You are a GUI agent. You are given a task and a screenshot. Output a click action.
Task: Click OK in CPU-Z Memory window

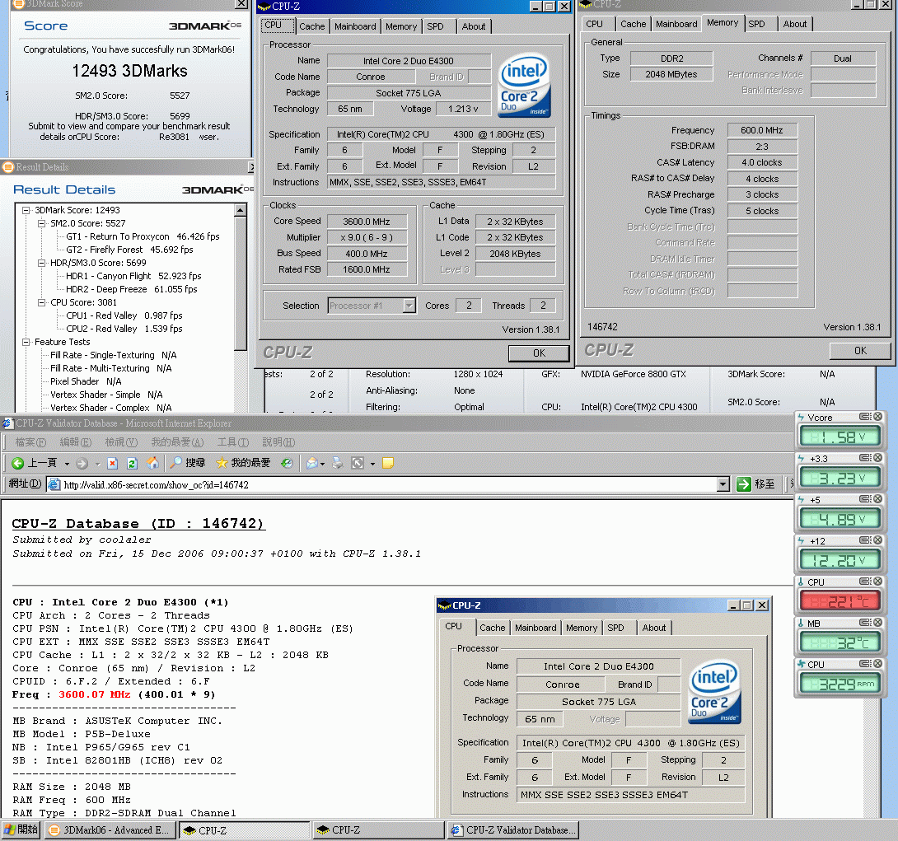point(860,350)
